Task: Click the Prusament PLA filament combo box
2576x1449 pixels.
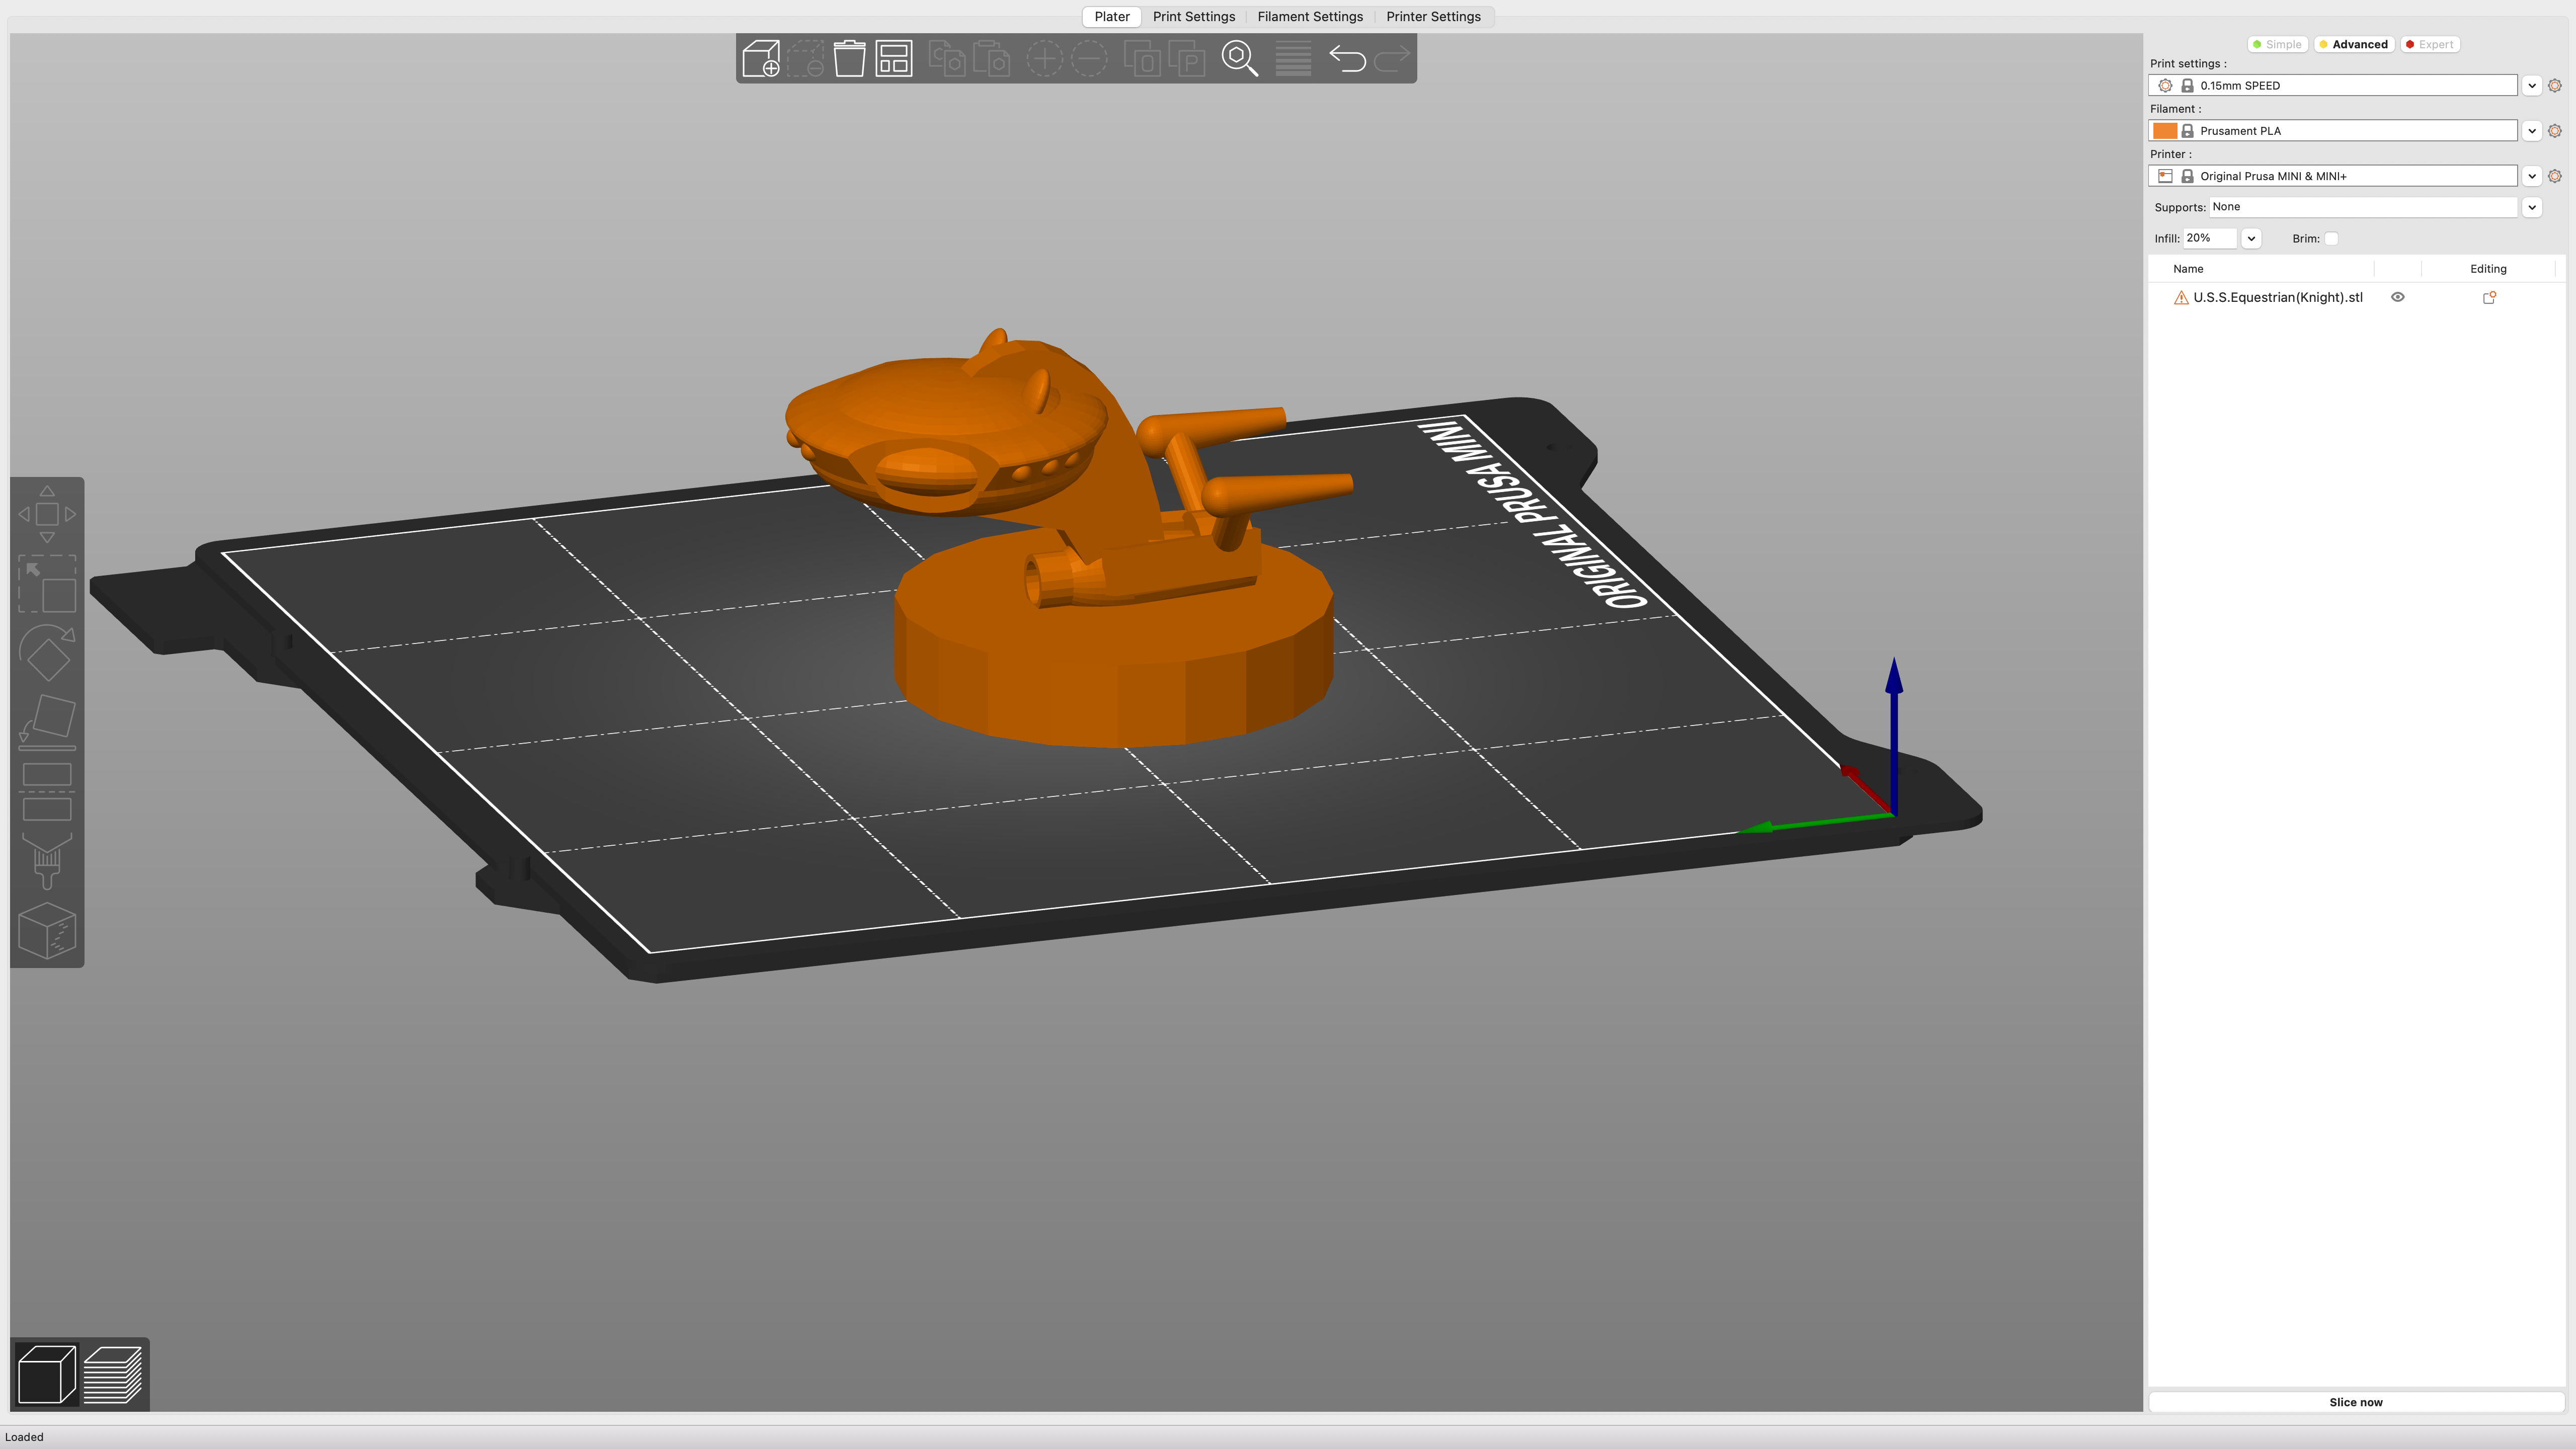Action: 2332,131
